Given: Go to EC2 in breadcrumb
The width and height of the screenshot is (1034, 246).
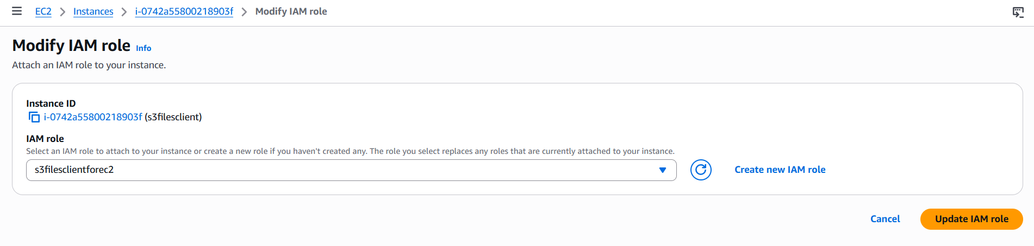Looking at the screenshot, I should [x=43, y=11].
